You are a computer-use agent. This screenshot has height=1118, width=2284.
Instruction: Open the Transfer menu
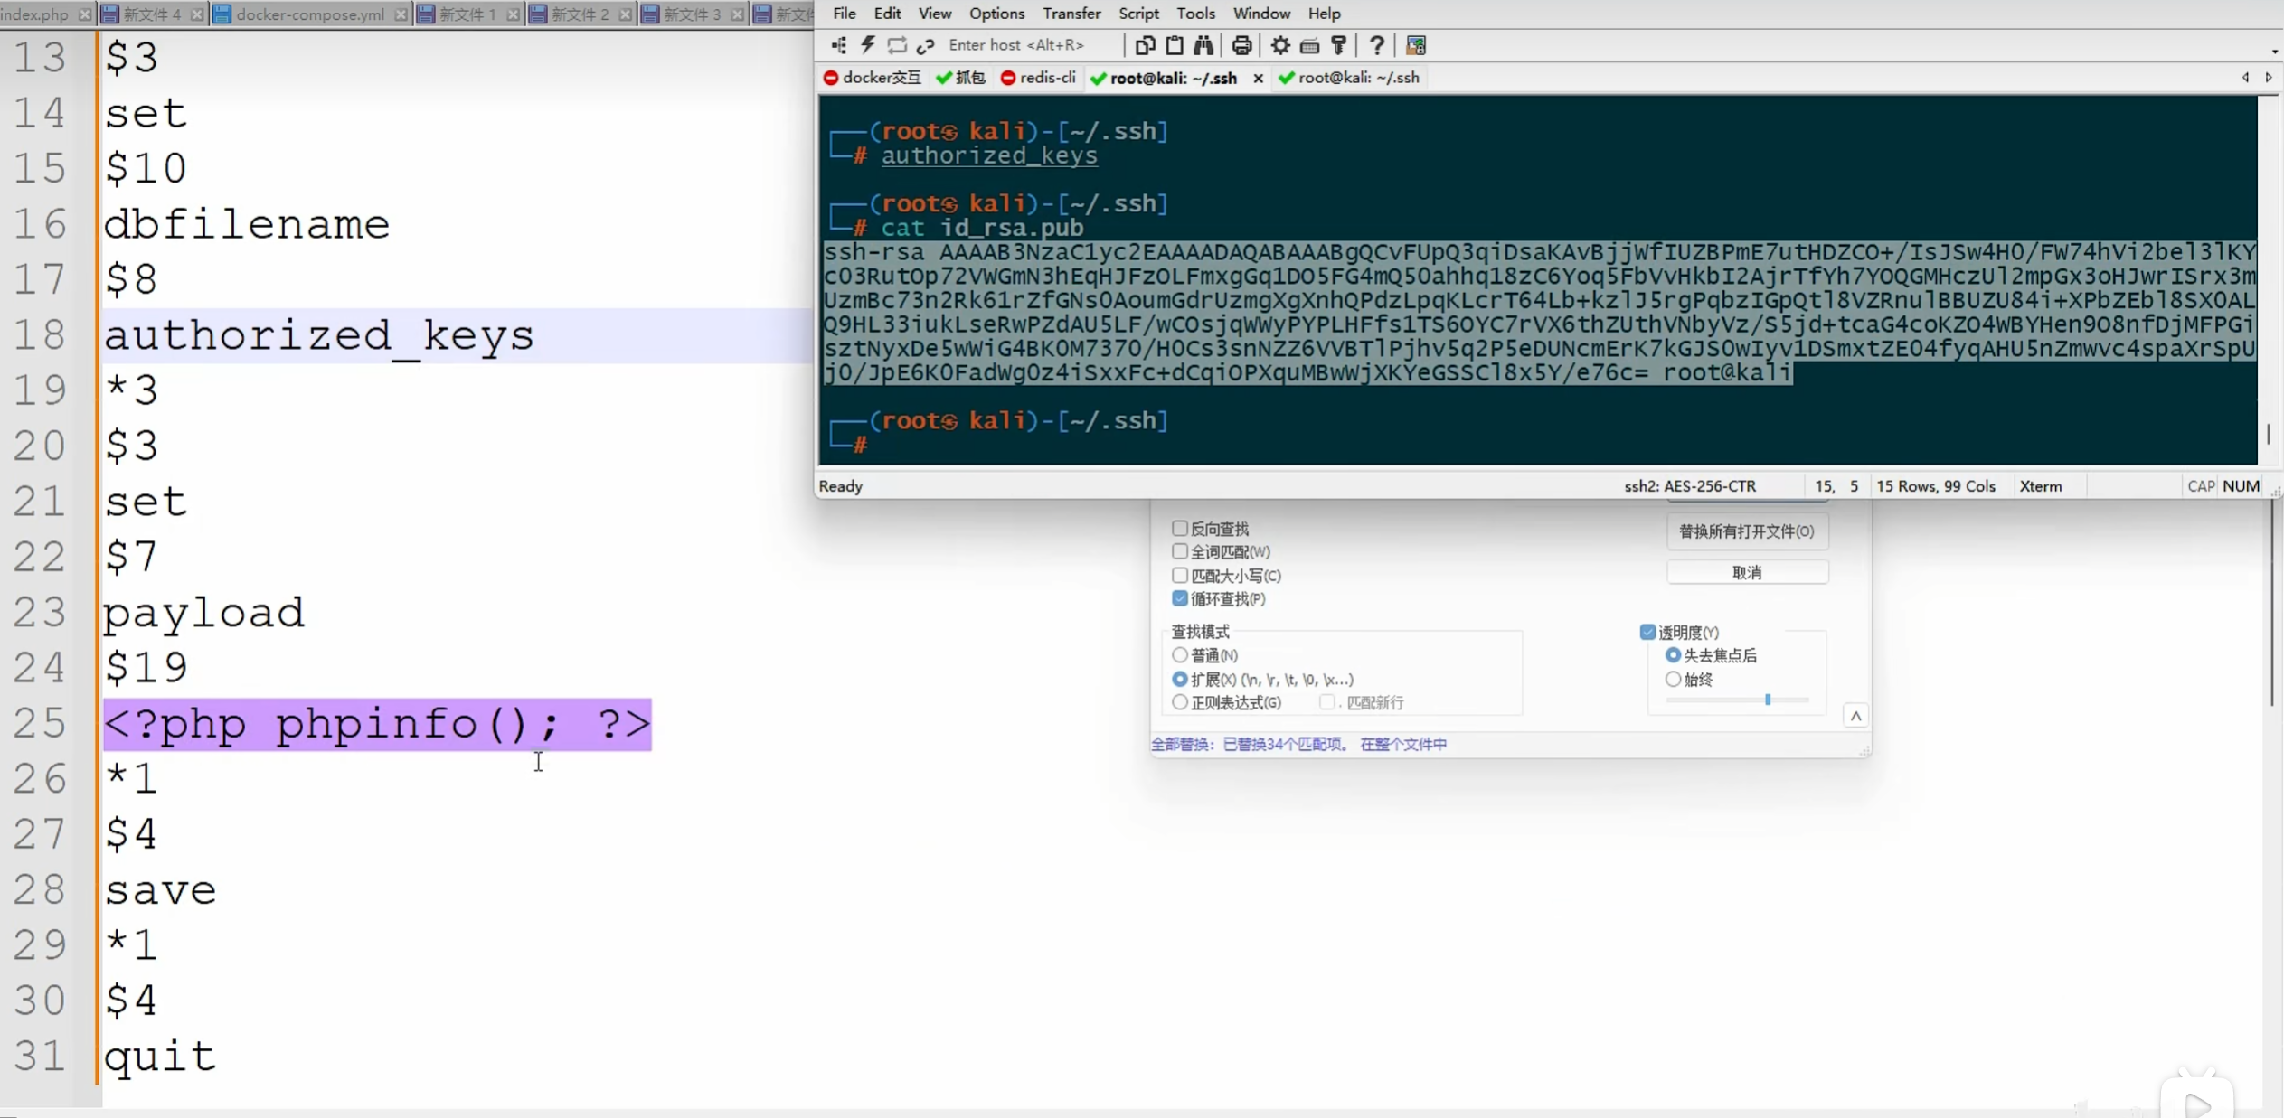pyautogui.click(x=1071, y=14)
